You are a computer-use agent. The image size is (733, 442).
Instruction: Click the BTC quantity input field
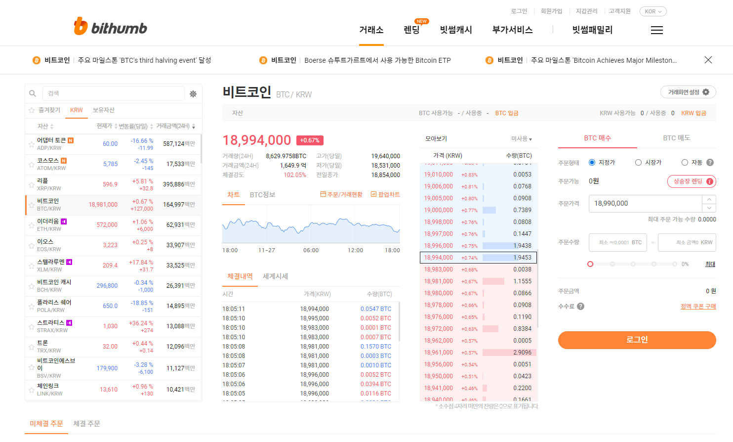[618, 242]
